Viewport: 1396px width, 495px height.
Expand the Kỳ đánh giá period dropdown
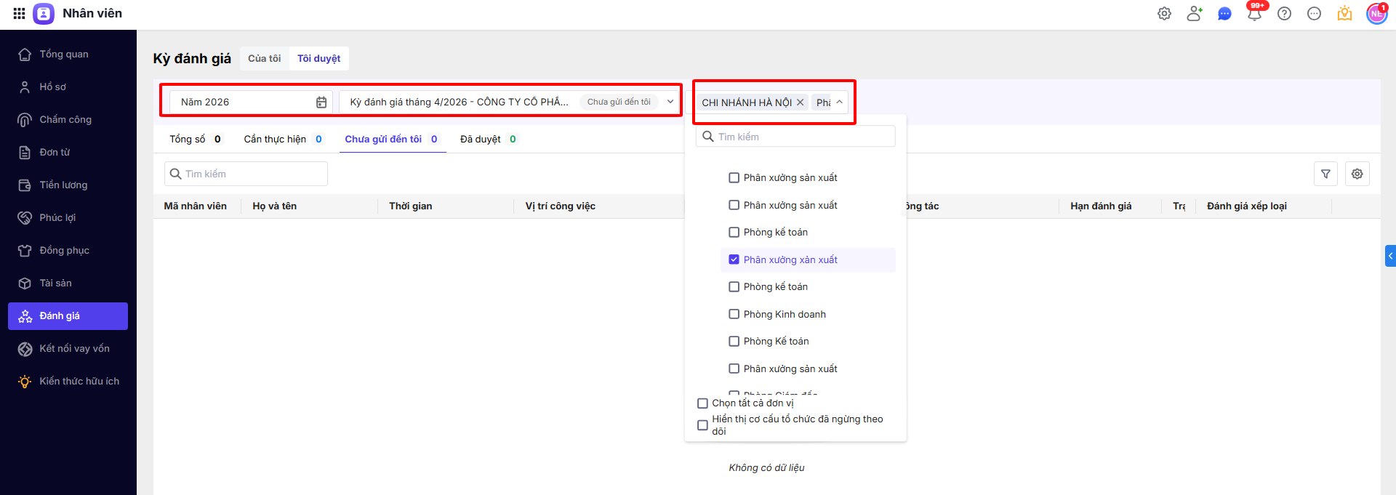(x=670, y=102)
